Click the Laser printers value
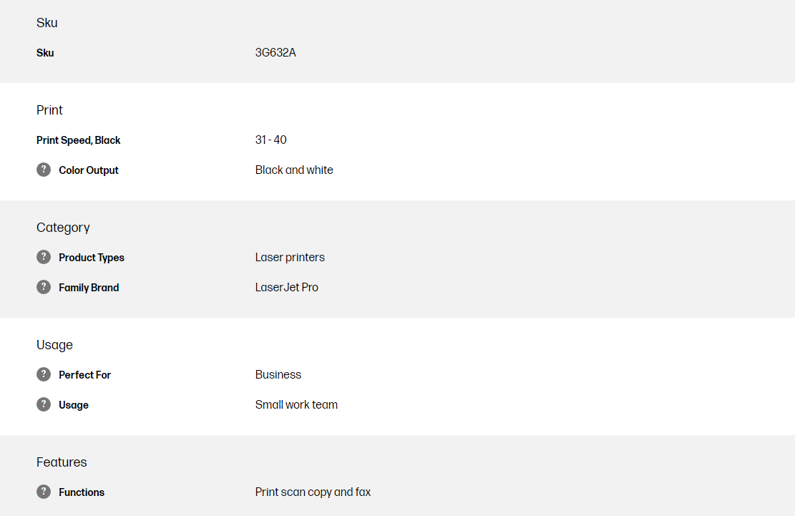This screenshot has width=795, height=516. [x=290, y=257]
